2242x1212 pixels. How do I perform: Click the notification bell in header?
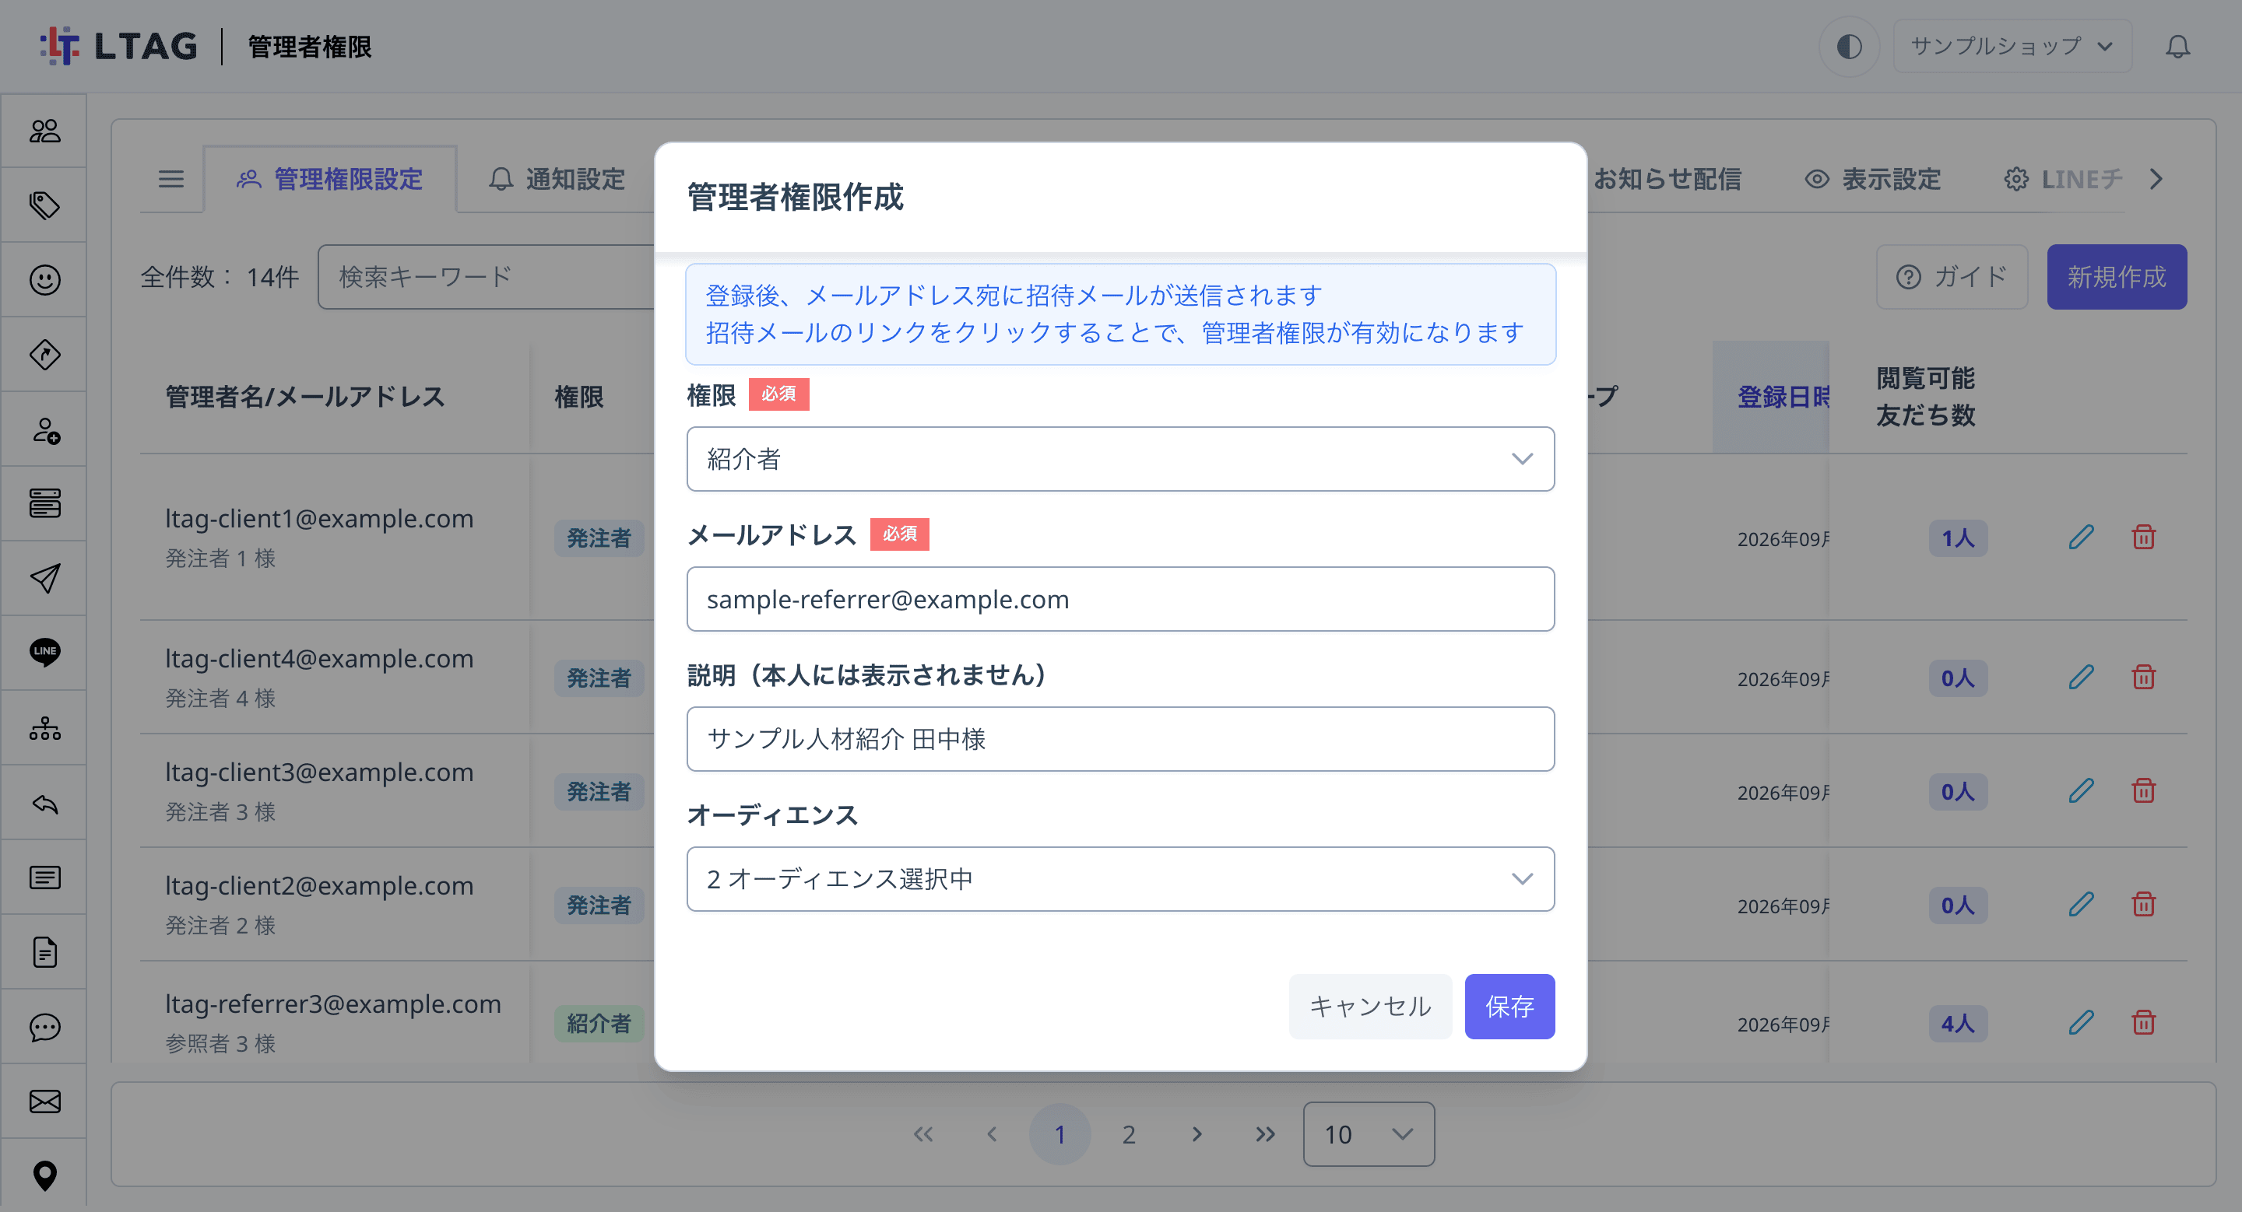2177,46
